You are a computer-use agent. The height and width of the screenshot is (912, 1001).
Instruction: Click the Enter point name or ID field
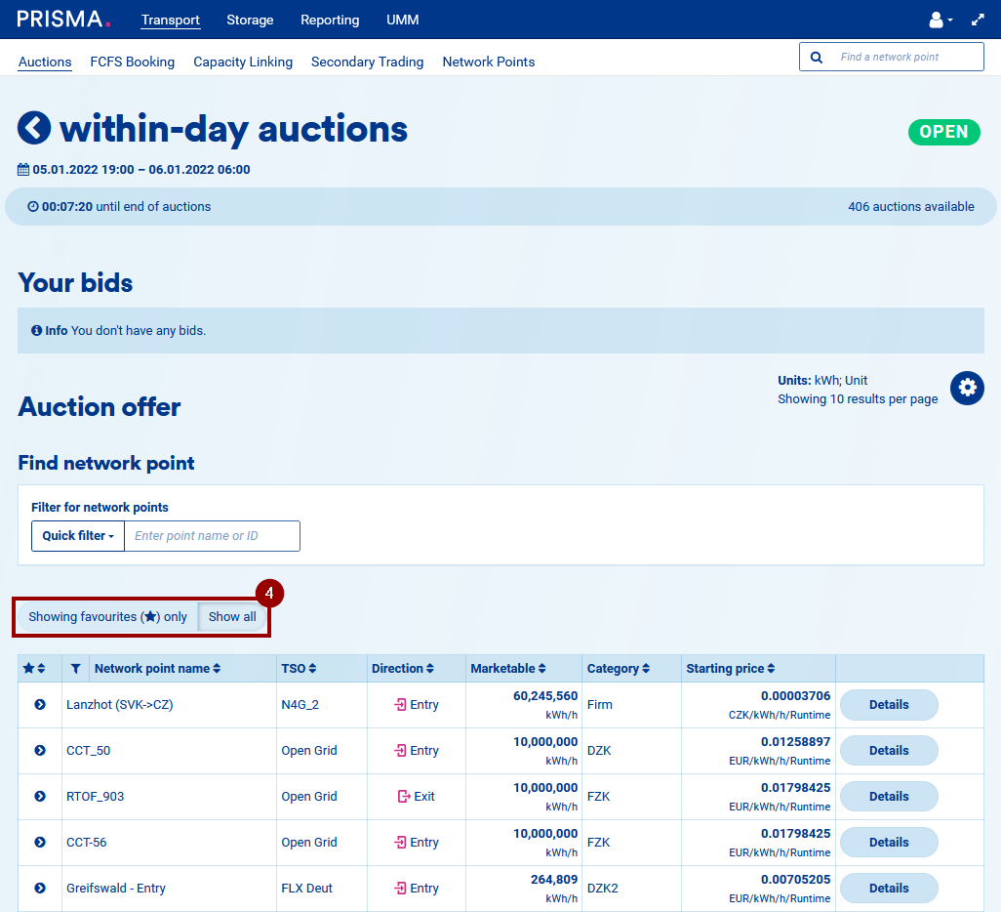click(212, 536)
